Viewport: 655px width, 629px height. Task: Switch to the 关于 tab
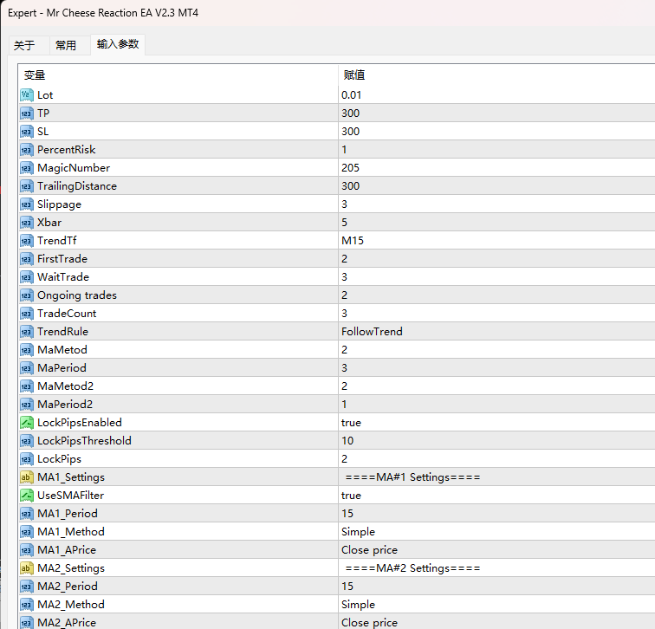(x=24, y=45)
